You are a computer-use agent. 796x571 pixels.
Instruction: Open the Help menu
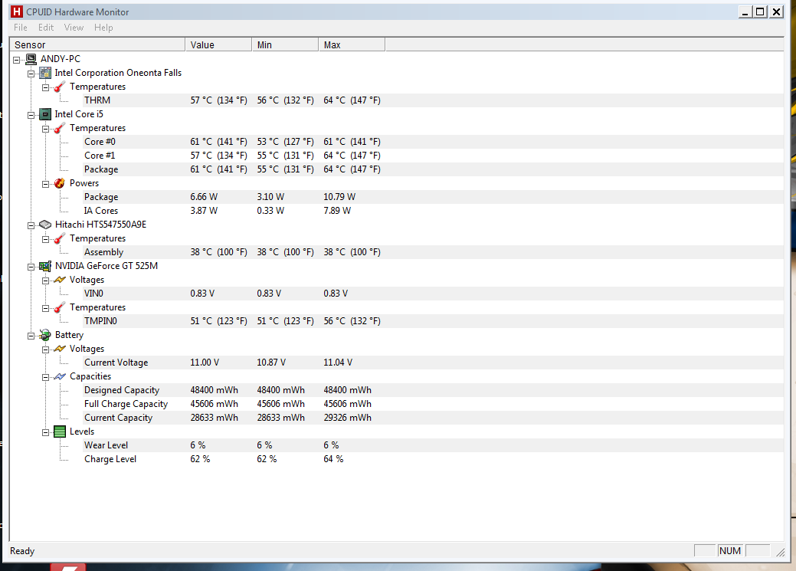[103, 28]
